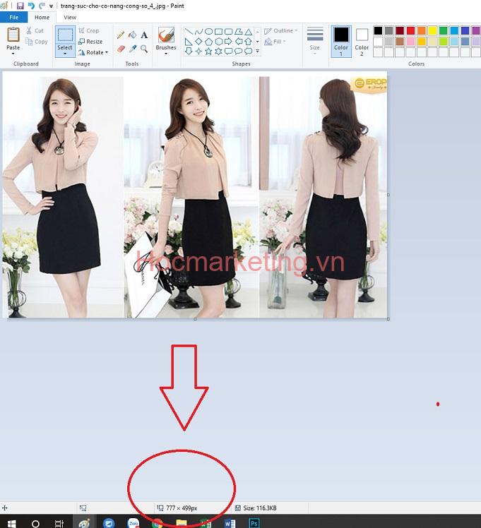The image size is (481, 528).
Task: Open the File menu
Action: (x=13, y=17)
